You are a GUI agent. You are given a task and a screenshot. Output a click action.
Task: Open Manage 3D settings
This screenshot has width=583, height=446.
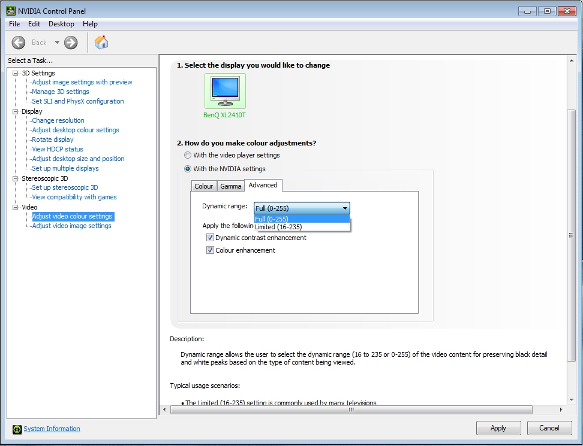point(61,92)
